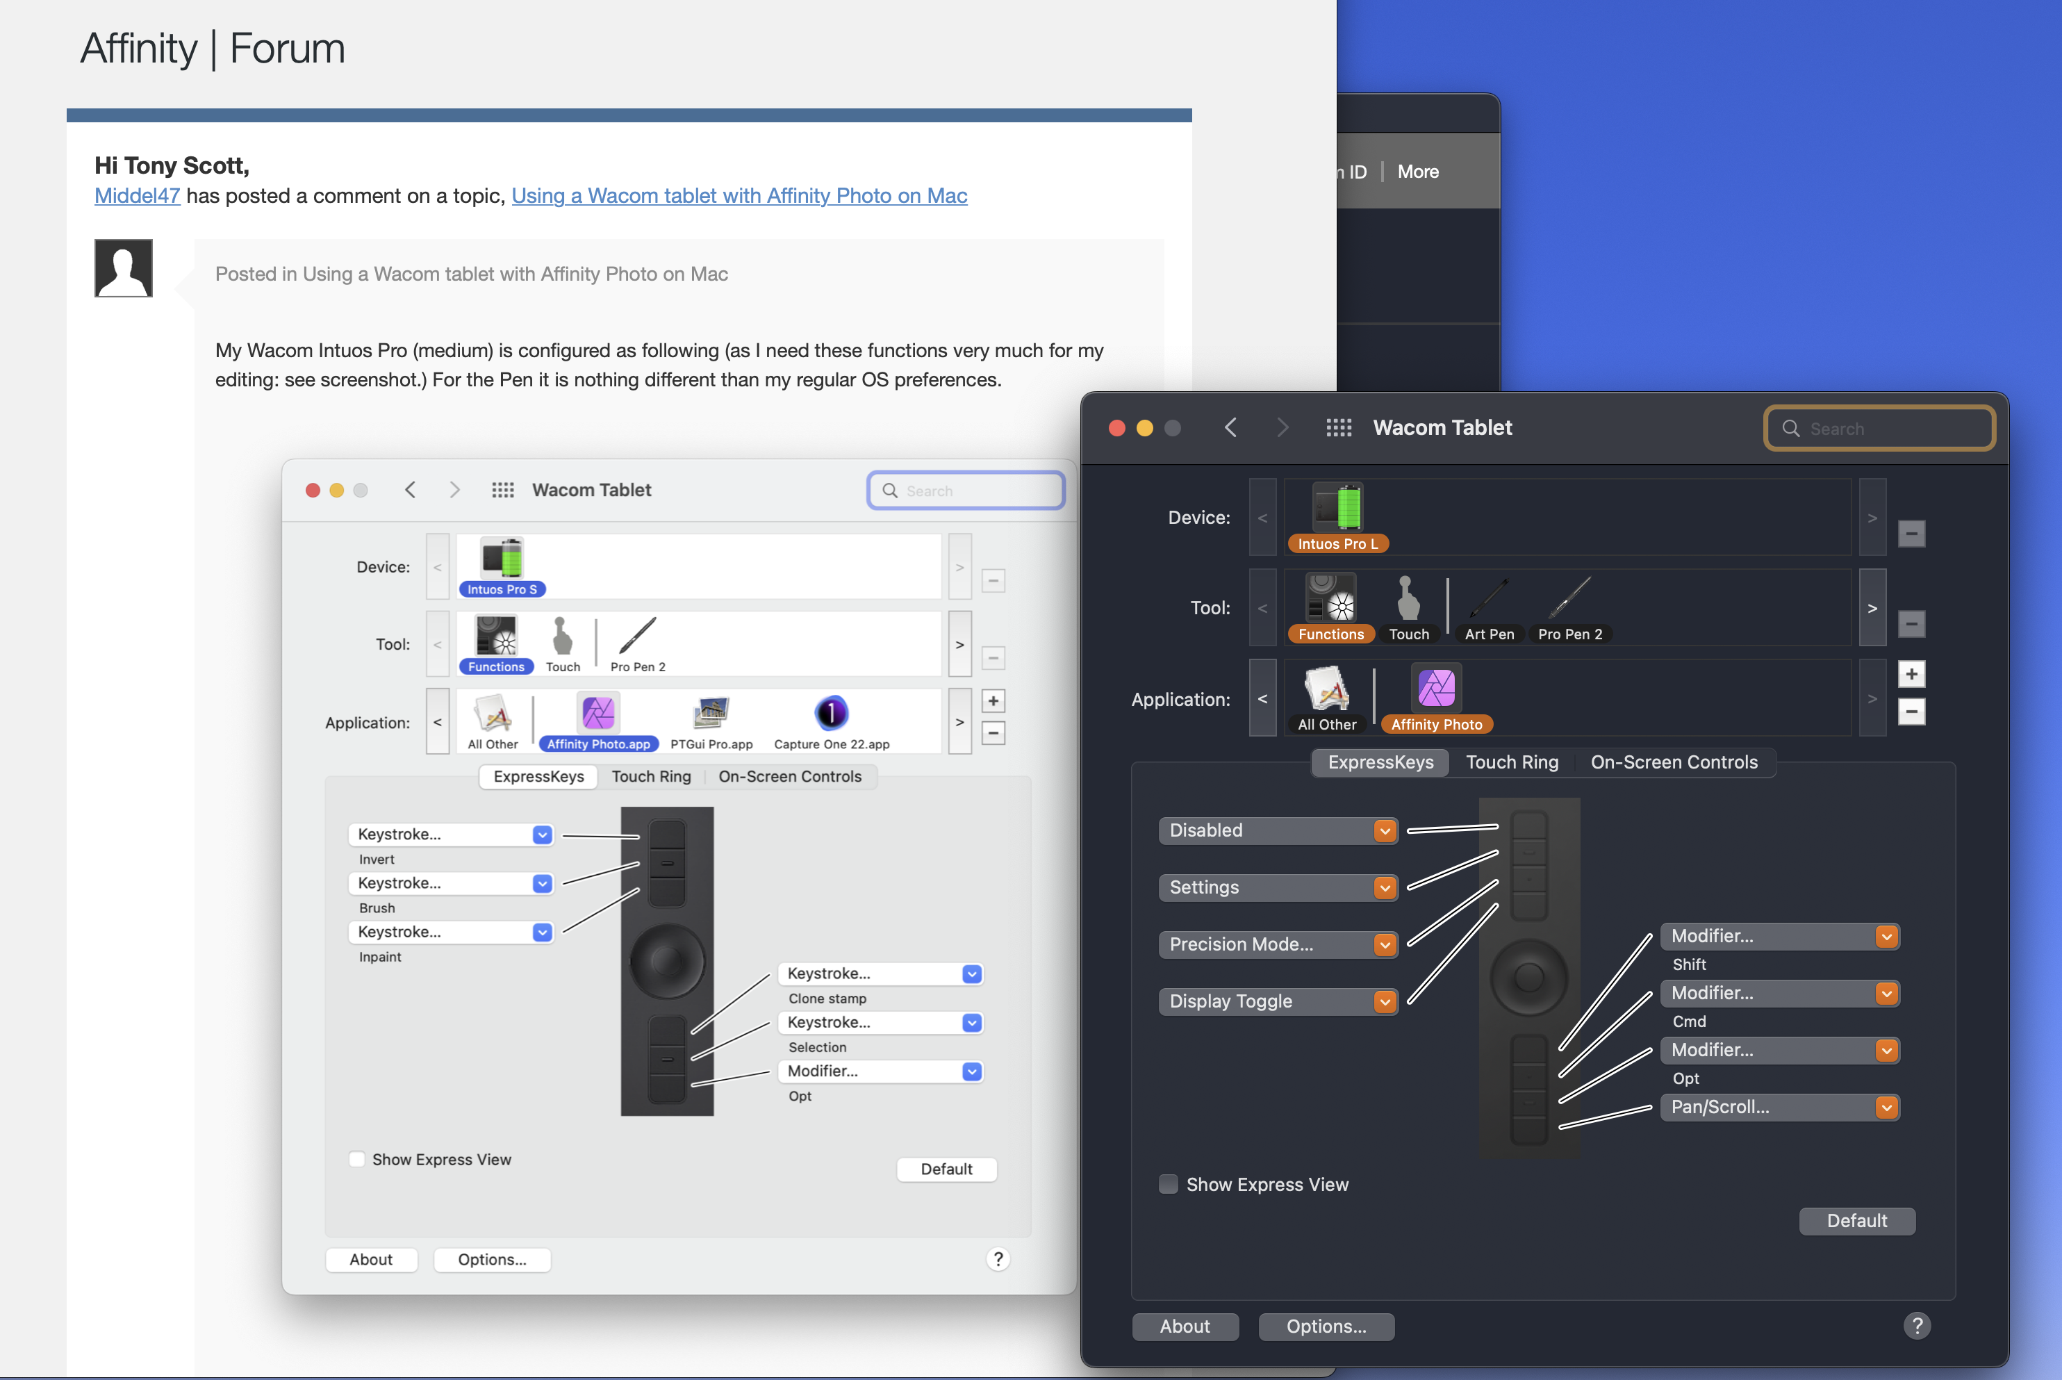Open Using a Wacom tablet topic link
2062x1380 pixels.
coord(739,195)
